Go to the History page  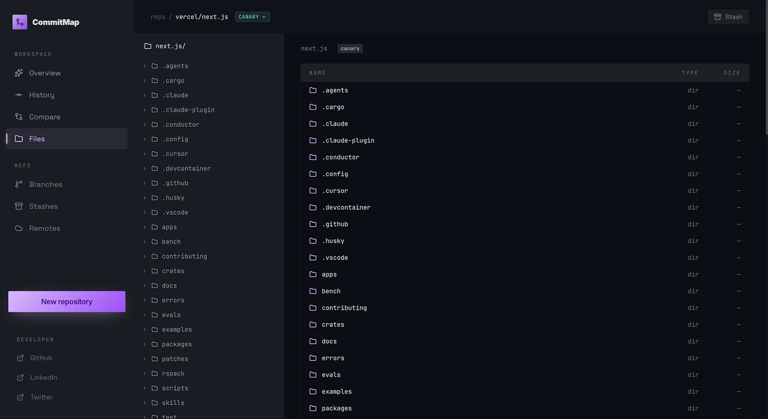click(x=67, y=95)
